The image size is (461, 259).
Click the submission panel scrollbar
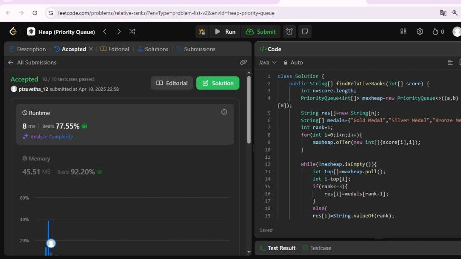(249, 110)
